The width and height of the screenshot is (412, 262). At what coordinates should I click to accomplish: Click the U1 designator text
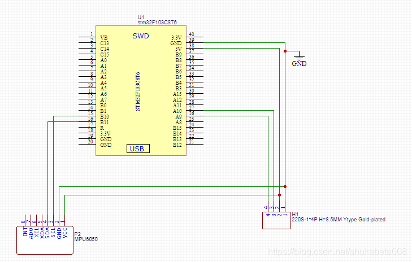[141, 18]
